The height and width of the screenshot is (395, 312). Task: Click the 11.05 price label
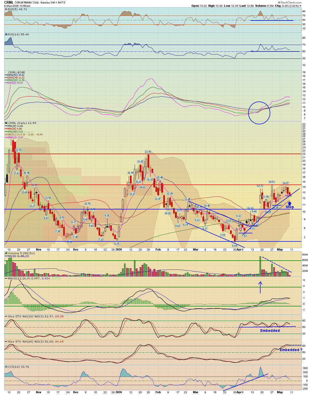point(275,207)
